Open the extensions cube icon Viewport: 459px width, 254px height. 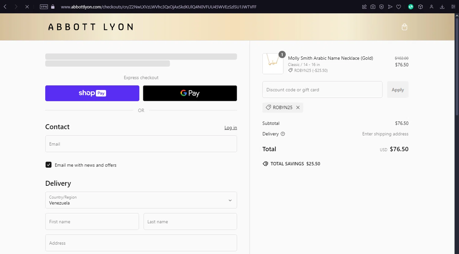tap(420, 7)
